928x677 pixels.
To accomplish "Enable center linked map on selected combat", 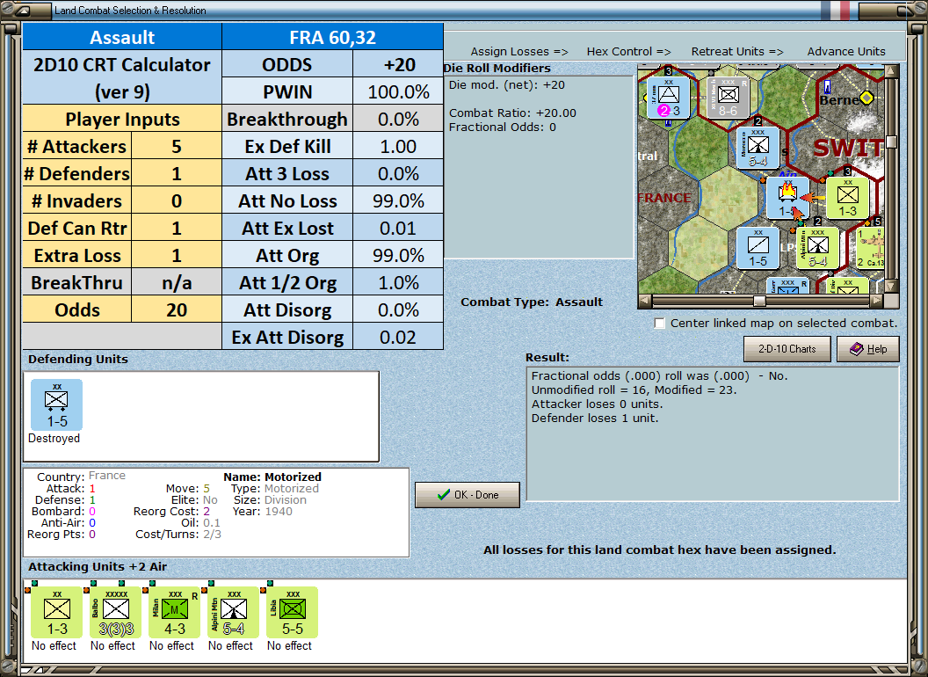I will [x=659, y=324].
